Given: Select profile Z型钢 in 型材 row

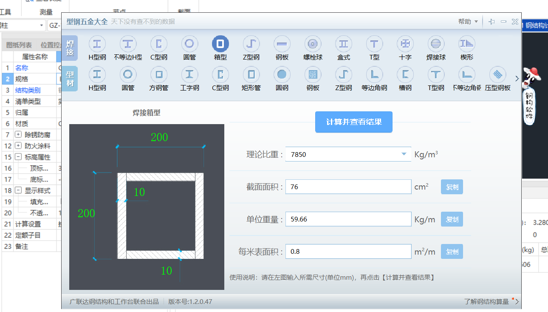Looking at the screenshot, I should pyautogui.click(x=344, y=74).
